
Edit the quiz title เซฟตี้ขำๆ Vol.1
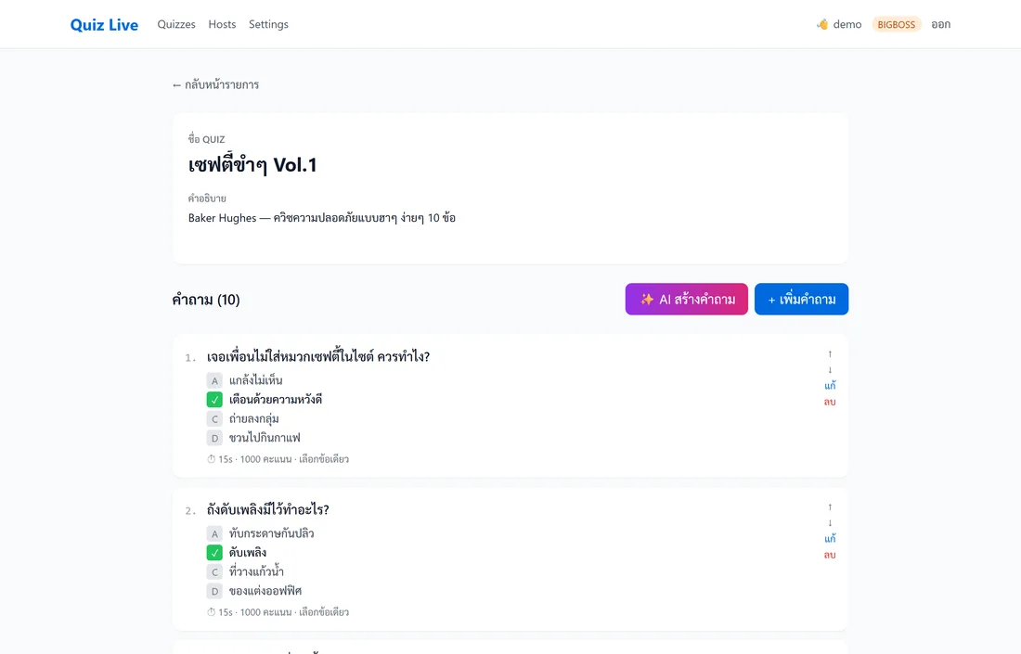click(252, 165)
